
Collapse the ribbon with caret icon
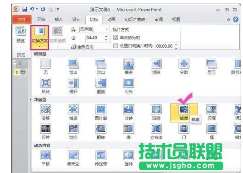(x=228, y=20)
